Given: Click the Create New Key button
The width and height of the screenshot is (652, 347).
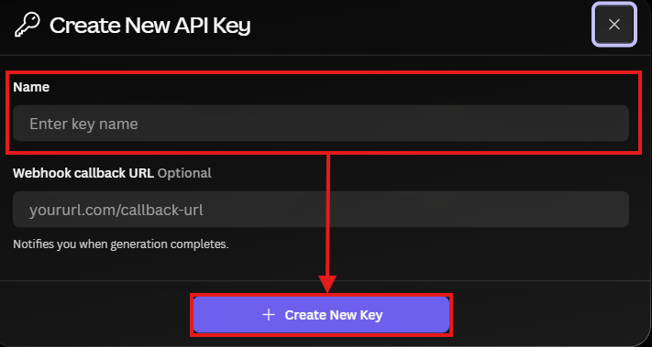Looking at the screenshot, I should pos(321,315).
